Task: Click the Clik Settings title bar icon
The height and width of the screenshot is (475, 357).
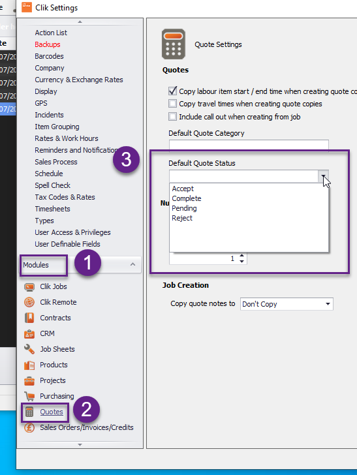Action: 27,7
